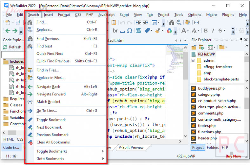Click the green back arrow toolbar icon

click(8, 30)
